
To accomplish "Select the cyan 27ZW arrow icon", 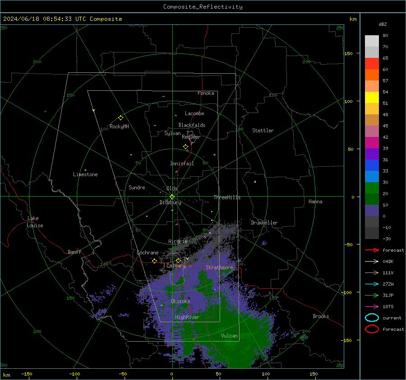I will pos(372,284).
